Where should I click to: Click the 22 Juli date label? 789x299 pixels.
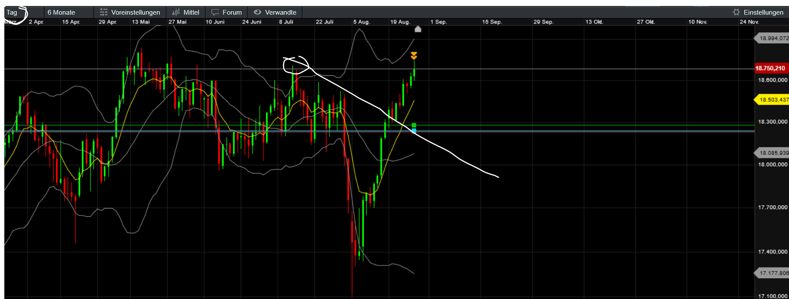[x=324, y=22]
